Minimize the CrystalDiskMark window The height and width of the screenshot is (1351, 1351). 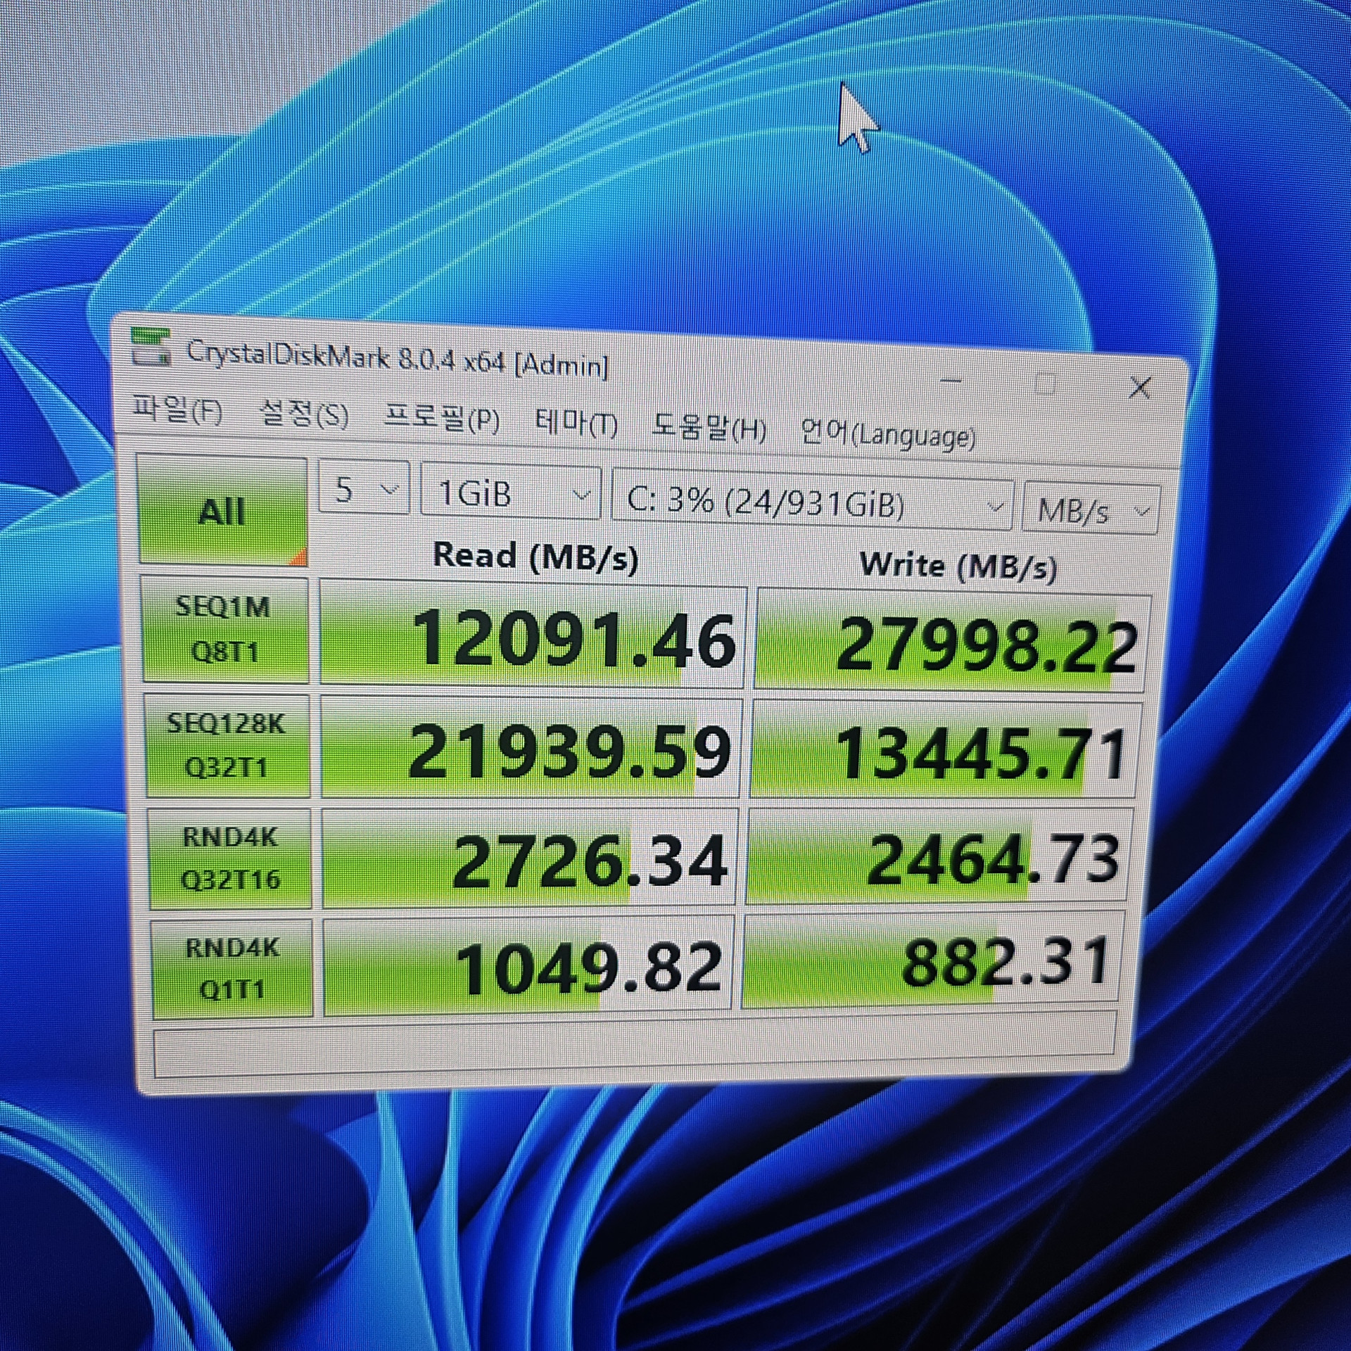point(951,381)
